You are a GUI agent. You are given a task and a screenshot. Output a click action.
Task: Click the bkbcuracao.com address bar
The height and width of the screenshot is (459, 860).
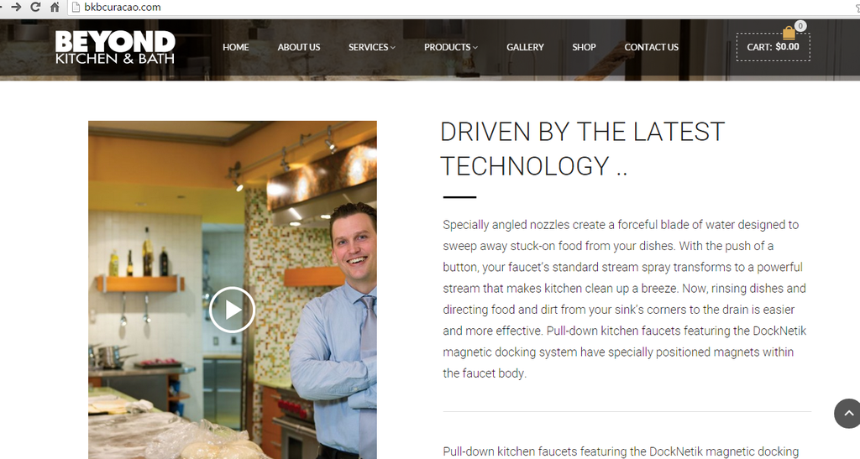coord(461,7)
